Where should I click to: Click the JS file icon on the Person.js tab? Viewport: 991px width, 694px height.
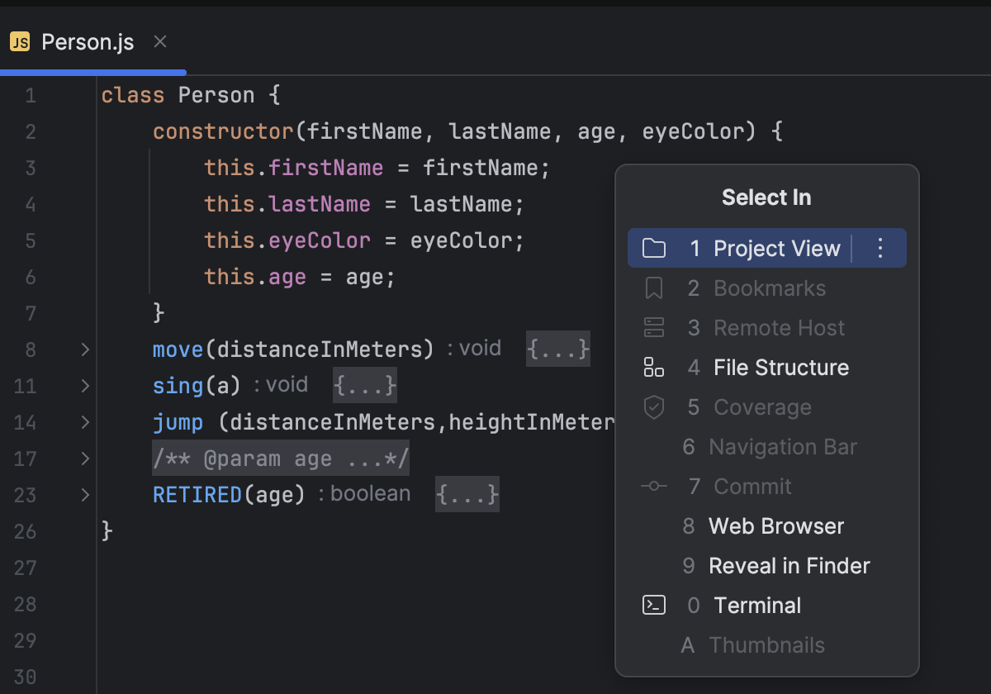[21, 41]
